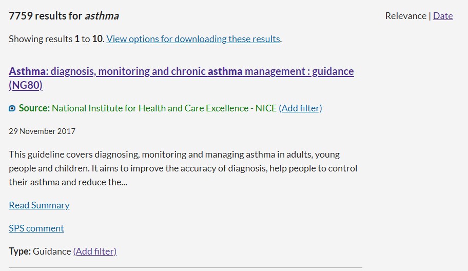
Task: Click the horizontal divider below the result
Action: [185, 267]
